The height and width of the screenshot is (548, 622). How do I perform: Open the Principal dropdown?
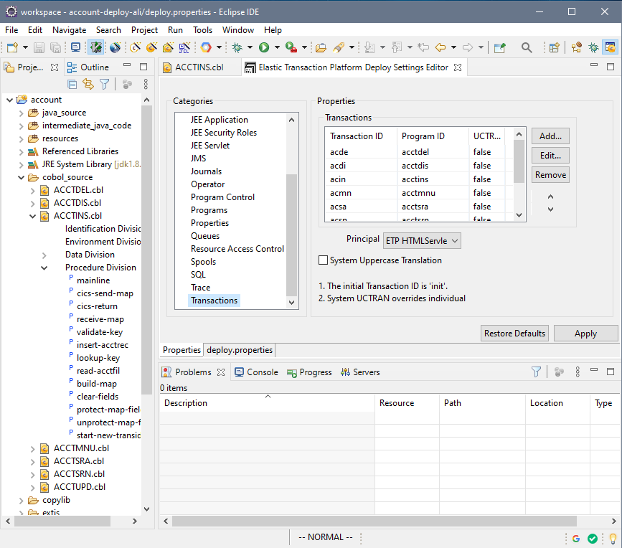coord(422,241)
